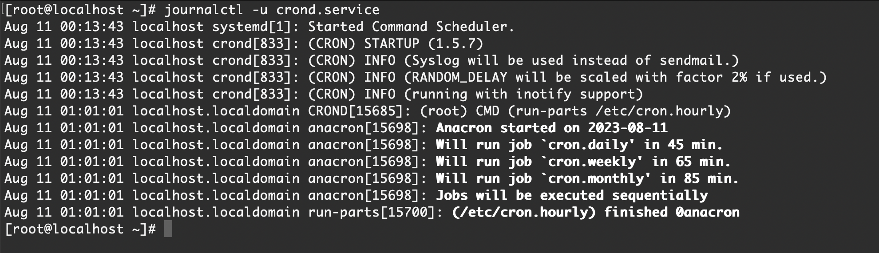The height and width of the screenshot is (253, 879).
Task: Click the 'cron.monthly' job line text
Action: (587, 178)
